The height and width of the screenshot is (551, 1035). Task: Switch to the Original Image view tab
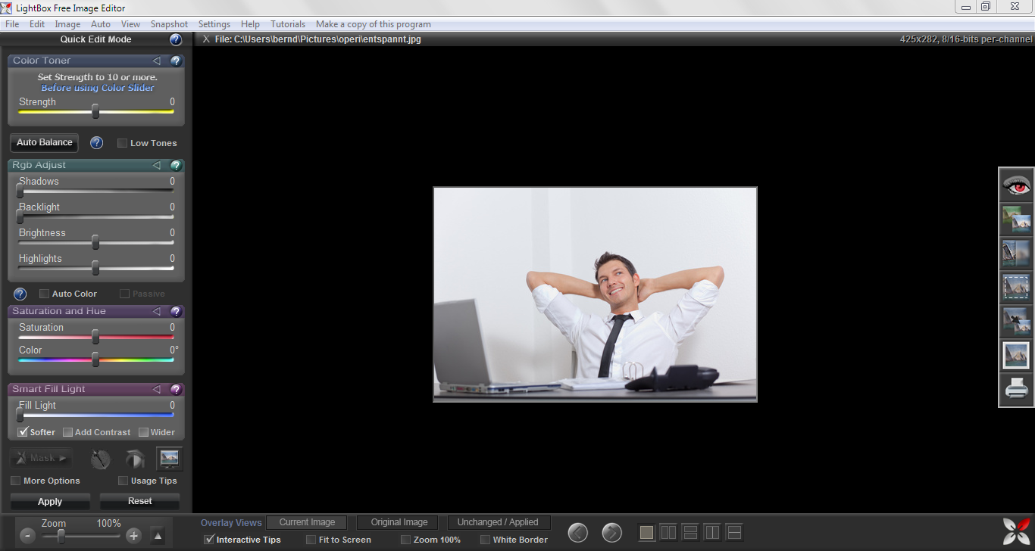[397, 521]
